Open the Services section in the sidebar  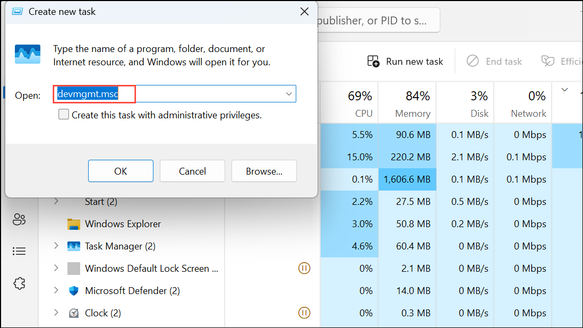[x=19, y=283]
